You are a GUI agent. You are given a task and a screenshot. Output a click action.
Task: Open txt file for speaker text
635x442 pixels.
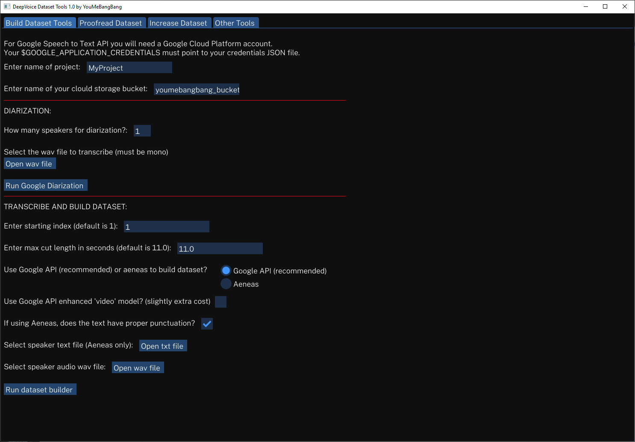click(x=163, y=346)
